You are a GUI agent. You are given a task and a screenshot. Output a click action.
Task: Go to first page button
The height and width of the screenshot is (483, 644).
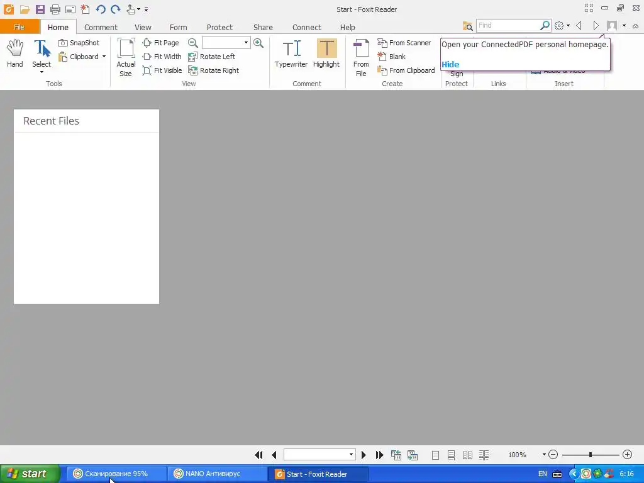click(258, 455)
